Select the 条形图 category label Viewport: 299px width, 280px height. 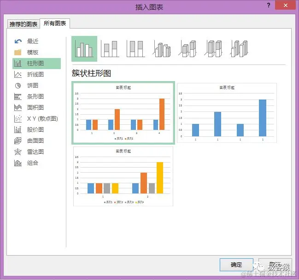click(35, 96)
